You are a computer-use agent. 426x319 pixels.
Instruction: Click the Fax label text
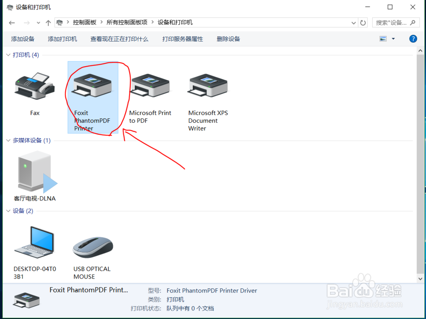[x=35, y=113]
